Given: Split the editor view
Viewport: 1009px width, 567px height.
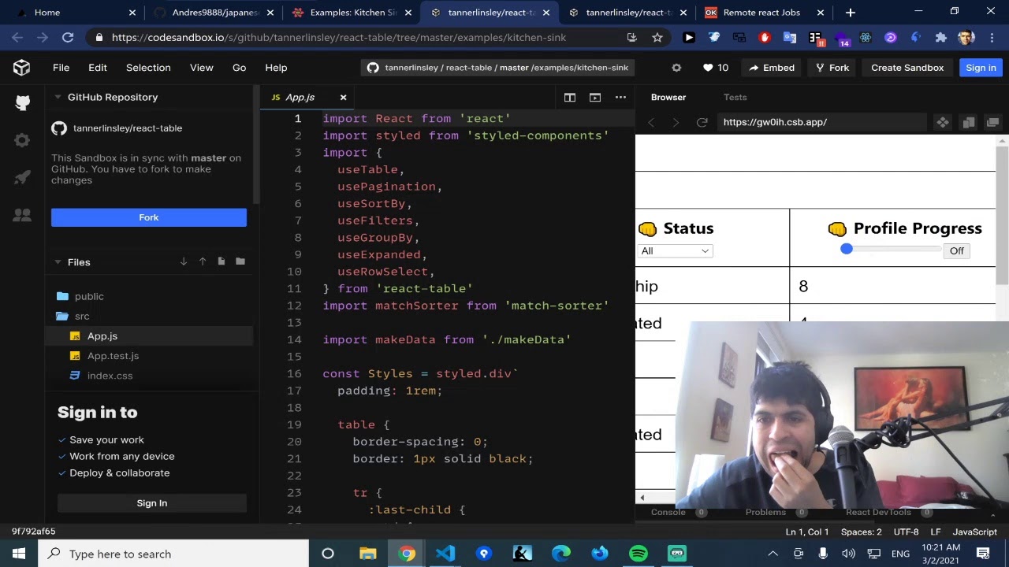Looking at the screenshot, I should pos(570,97).
